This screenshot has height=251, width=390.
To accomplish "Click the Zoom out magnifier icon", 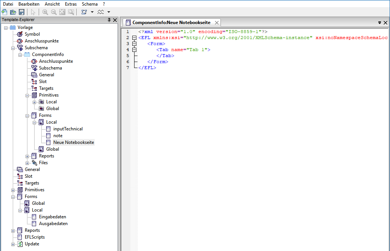I will (53, 12).
